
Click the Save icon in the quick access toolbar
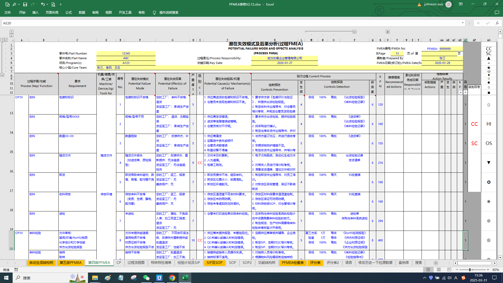coord(25,4)
